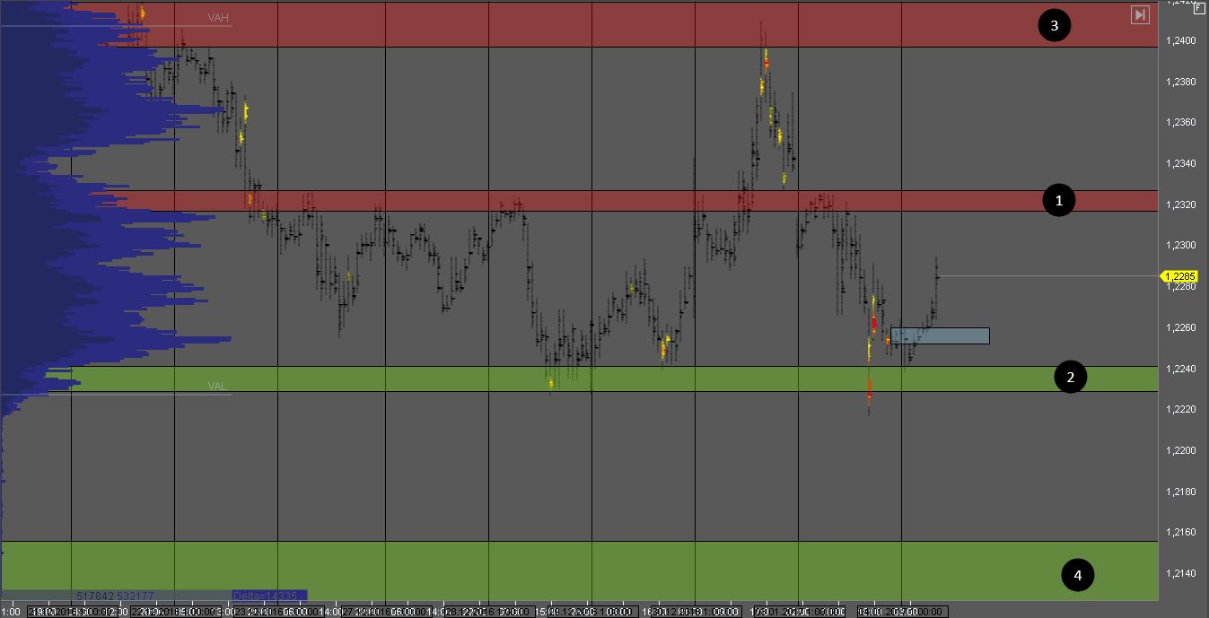Screen dimensions: 1209x618
Task: Click the black circle marker numbered 1
Action: point(1059,201)
